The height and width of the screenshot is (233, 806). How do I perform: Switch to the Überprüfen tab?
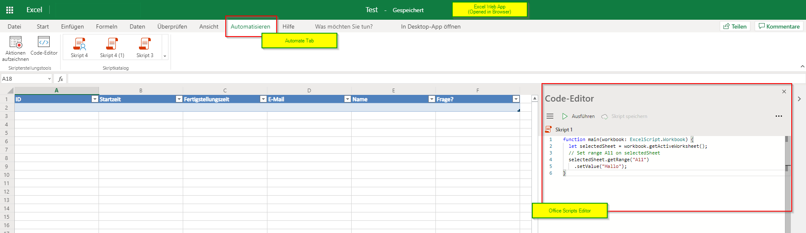[172, 26]
